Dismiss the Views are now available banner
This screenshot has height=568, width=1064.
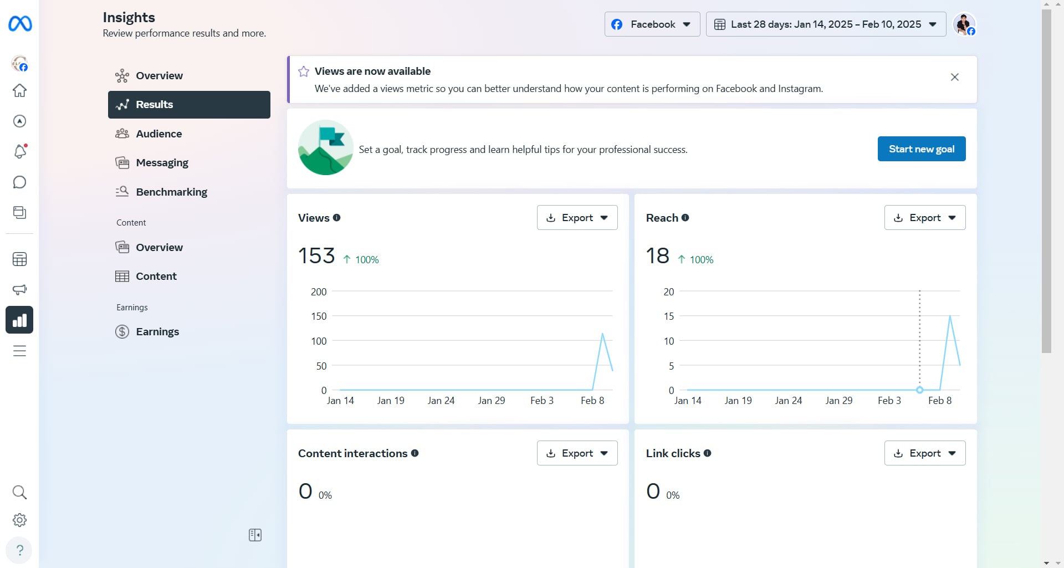pos(954,77)
